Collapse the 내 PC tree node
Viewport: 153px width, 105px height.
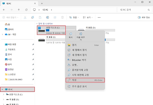click(x=3, y=89)
